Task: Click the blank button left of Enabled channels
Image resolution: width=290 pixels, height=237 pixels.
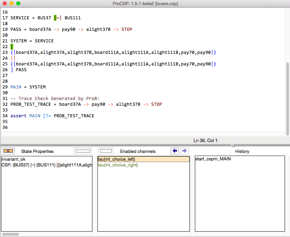Action: (106, 151)
